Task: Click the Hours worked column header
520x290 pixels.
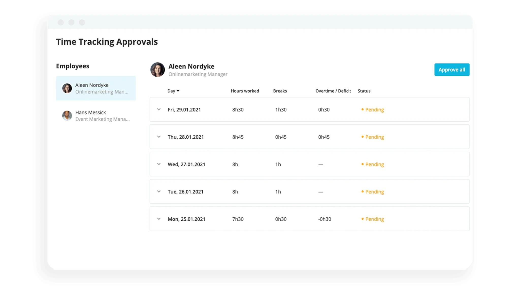Action: [245, 91]
